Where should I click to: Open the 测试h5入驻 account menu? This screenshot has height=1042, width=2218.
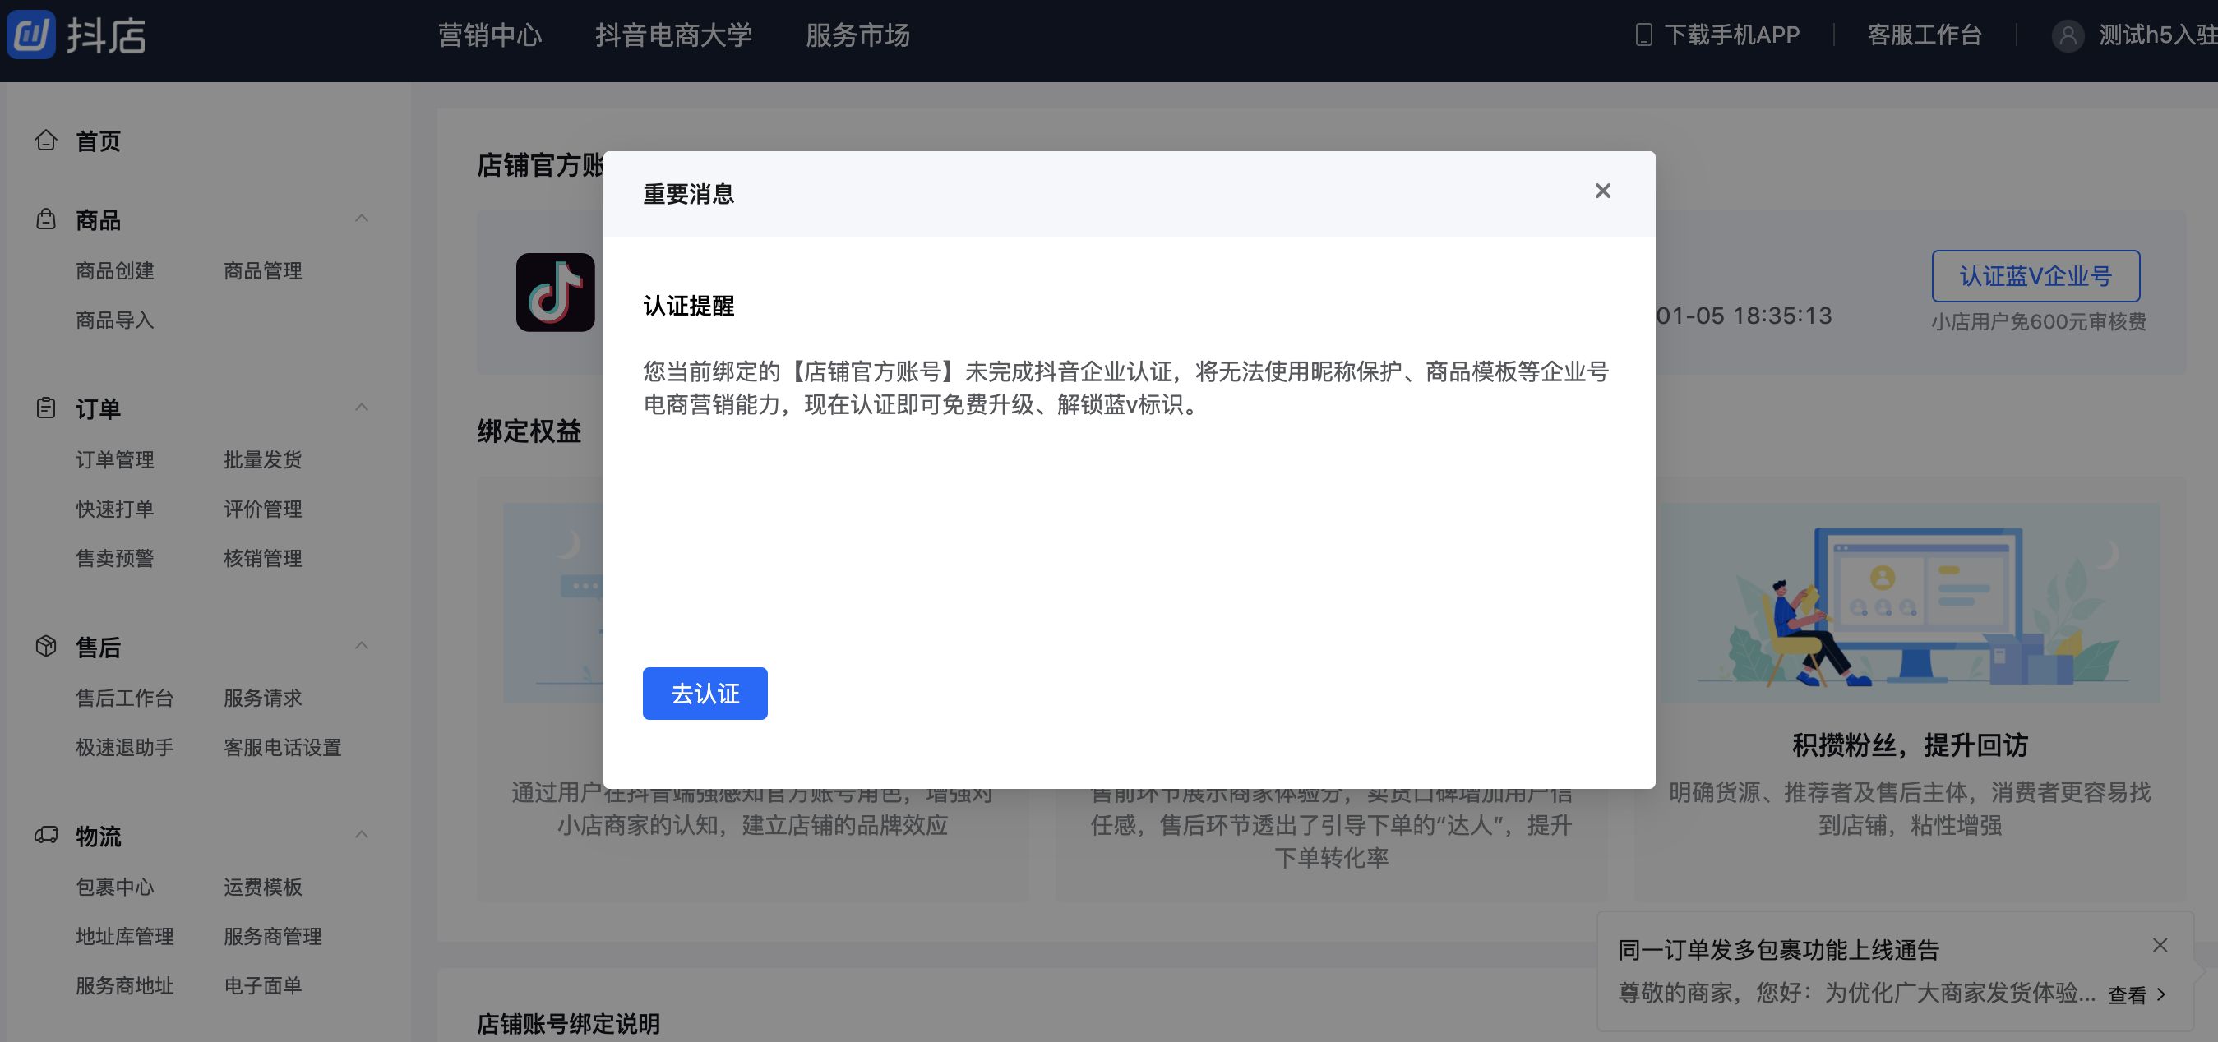click(2157, 35)
